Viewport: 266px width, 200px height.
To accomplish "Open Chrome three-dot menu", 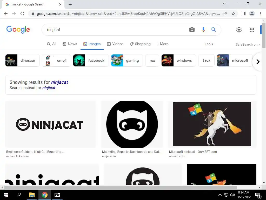I will tap(260, 14).
